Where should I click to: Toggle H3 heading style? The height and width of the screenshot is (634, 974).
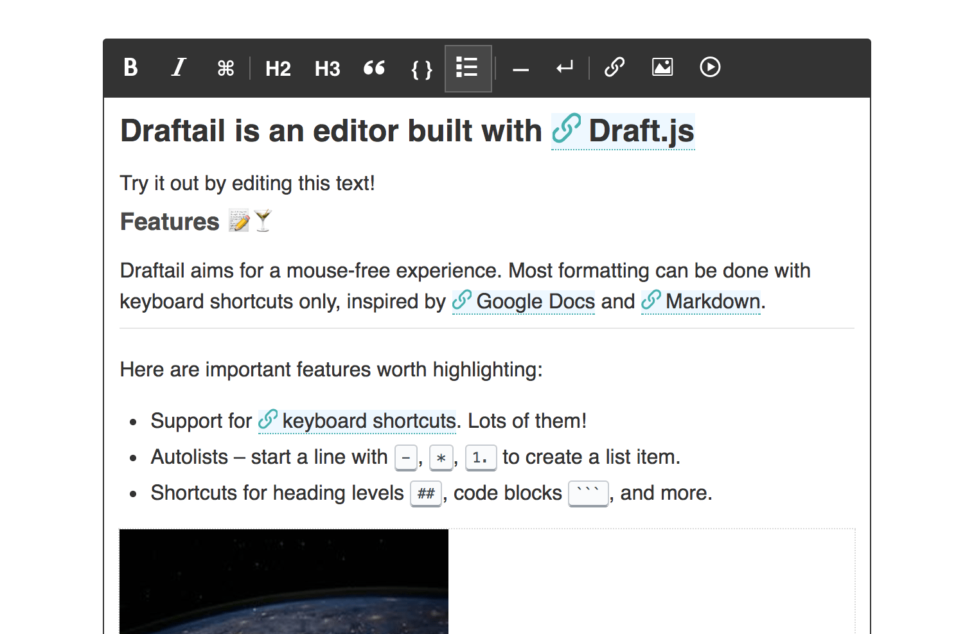[327, 67]
